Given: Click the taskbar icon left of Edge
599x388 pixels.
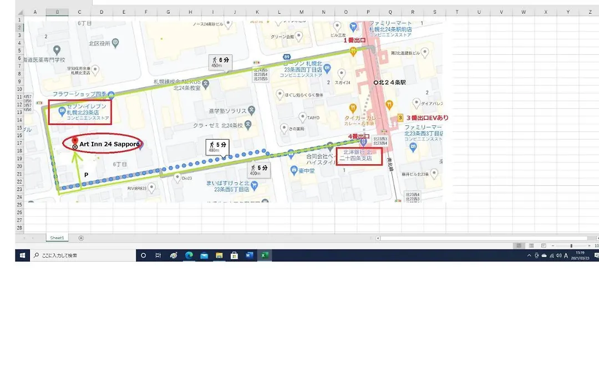Looking at the screenshot, I should [x=174, y=256].
